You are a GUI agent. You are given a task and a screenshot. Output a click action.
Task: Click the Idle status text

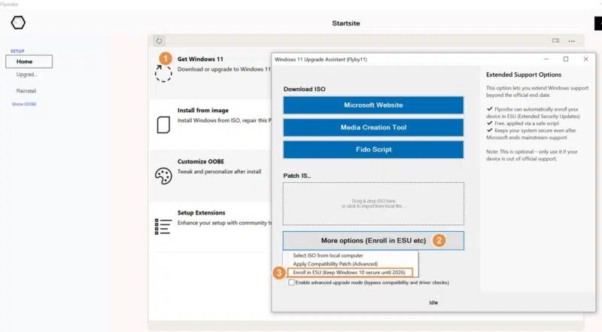pos(433,303)
